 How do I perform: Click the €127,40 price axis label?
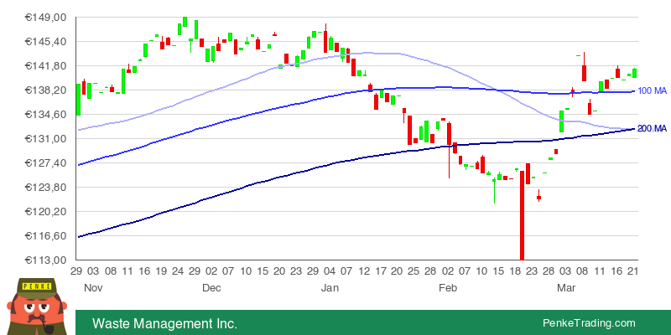[x=45, y=162]
